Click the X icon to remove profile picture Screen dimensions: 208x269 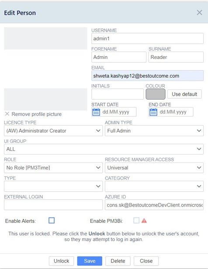point(7,114)
